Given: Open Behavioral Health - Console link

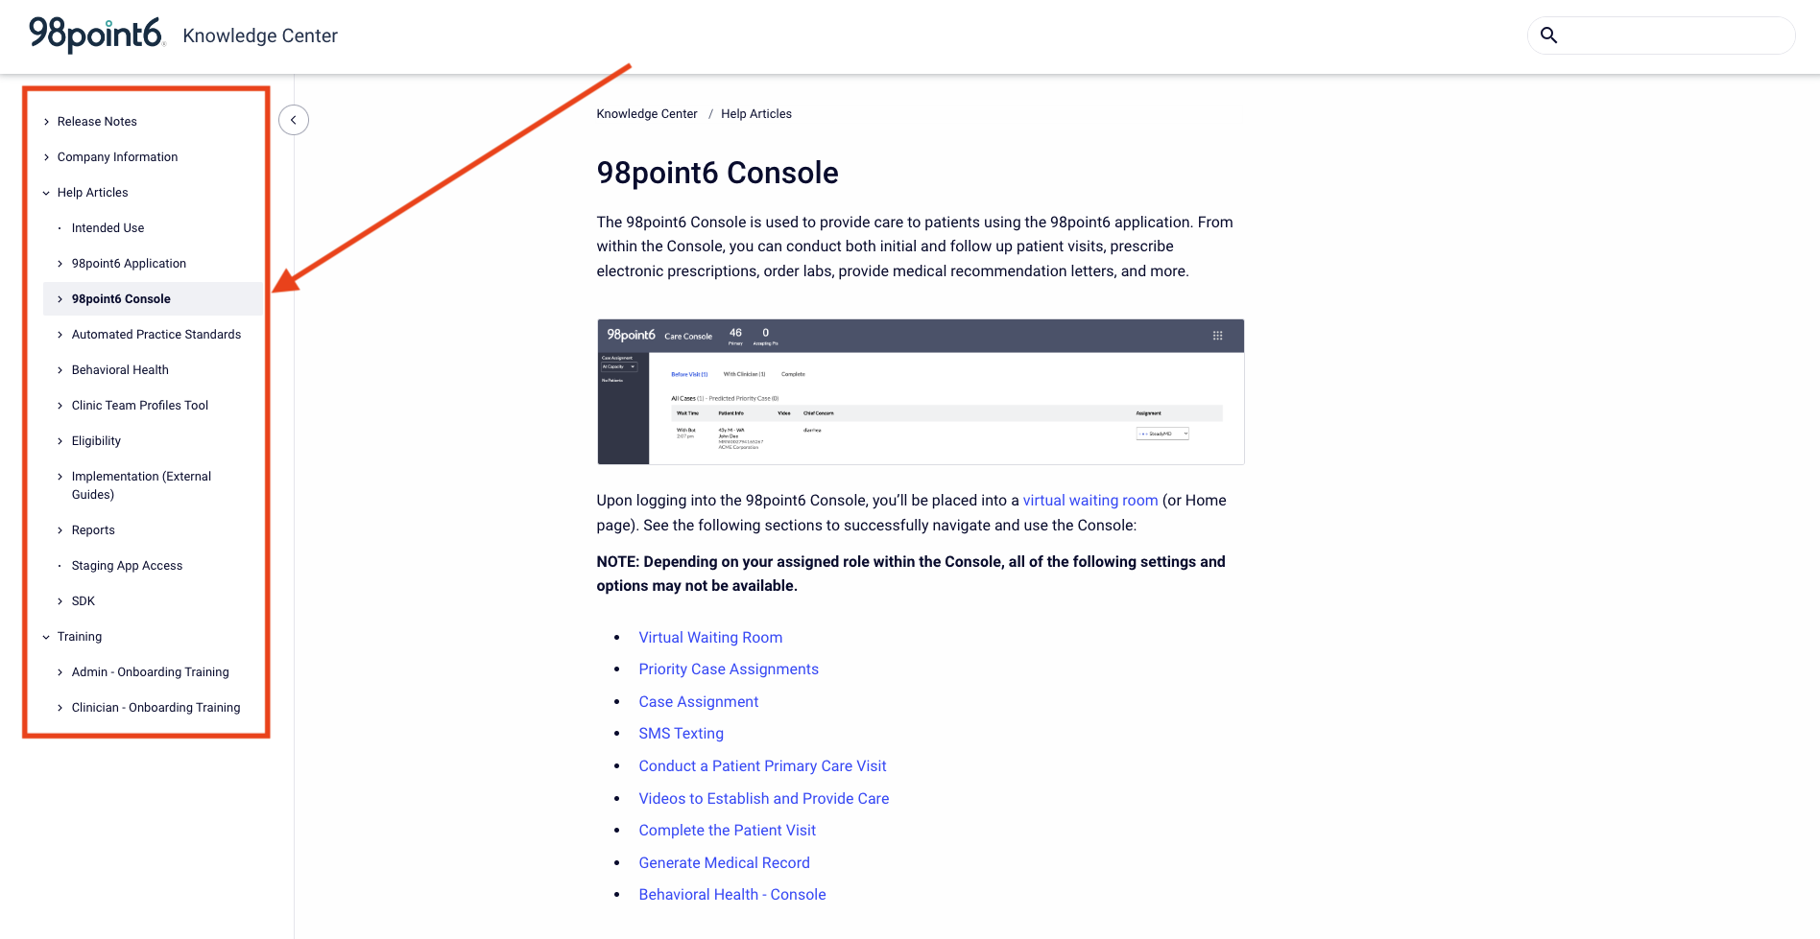Looking at the screenshot, I should pos(732,895).
